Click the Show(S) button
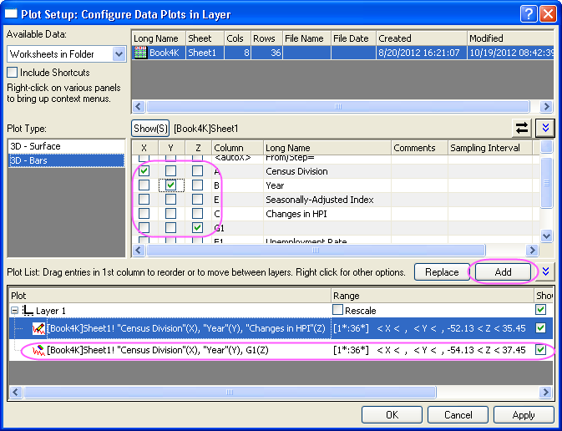 (x=150, y=129)
